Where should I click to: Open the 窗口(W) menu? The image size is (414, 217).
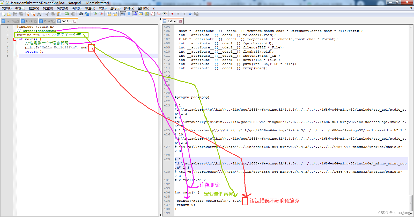143,8
